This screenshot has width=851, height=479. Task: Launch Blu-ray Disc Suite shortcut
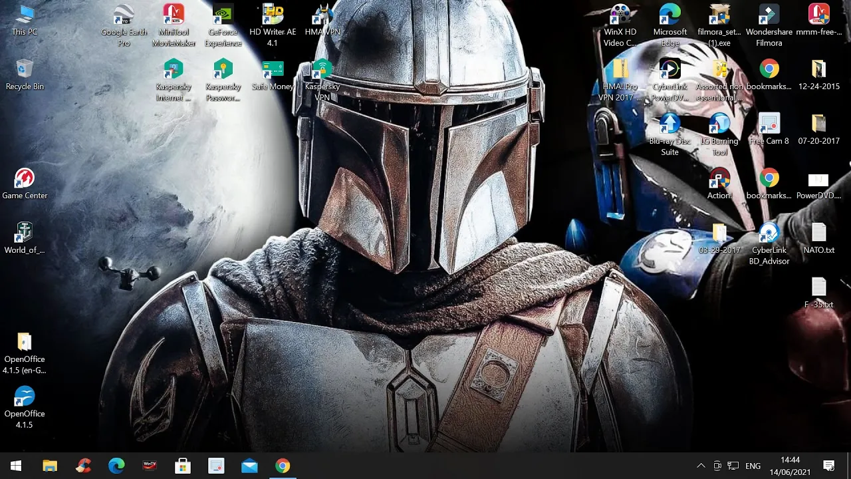coord(669,134)
